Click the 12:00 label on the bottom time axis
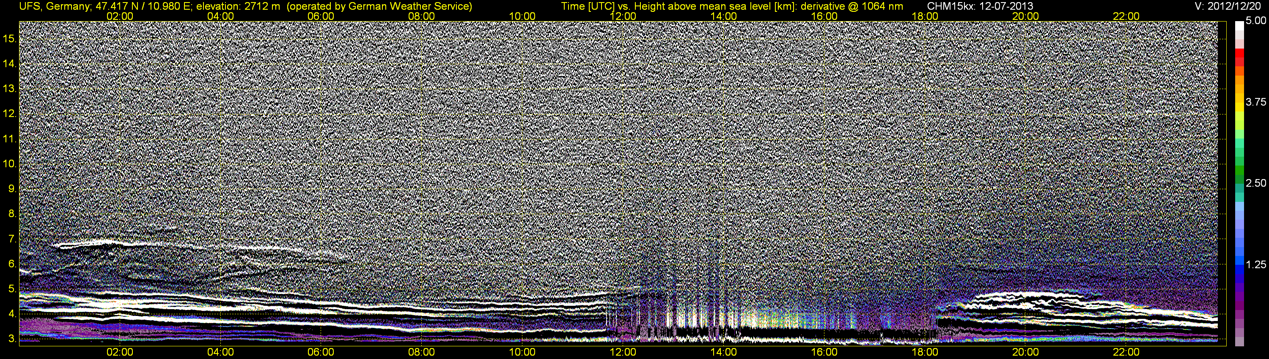 coord(623,352)
